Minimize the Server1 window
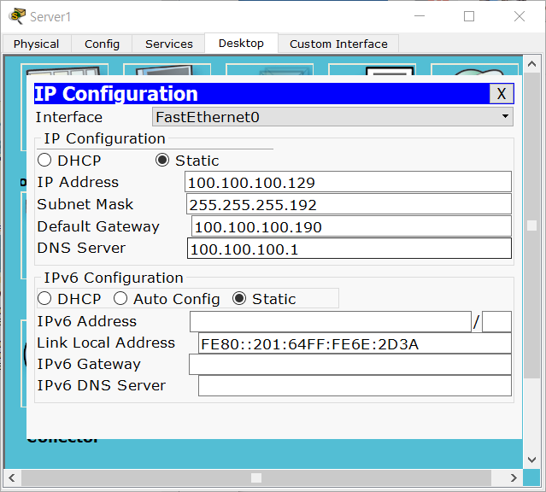 pyautogui.click(x=420, y=16)
